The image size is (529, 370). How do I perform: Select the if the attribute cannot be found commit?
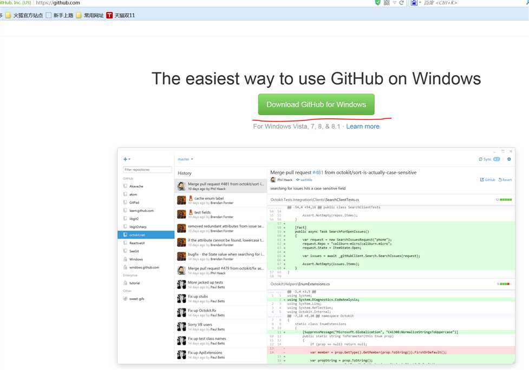coord(221,243)
